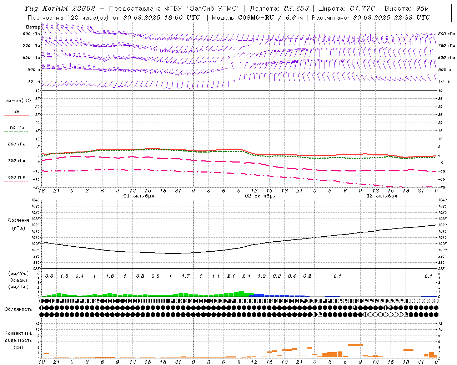This screenshot has height=365, width=457.
Task: Click the station name Yug_Korliki_23862
Action: [60, 9]
